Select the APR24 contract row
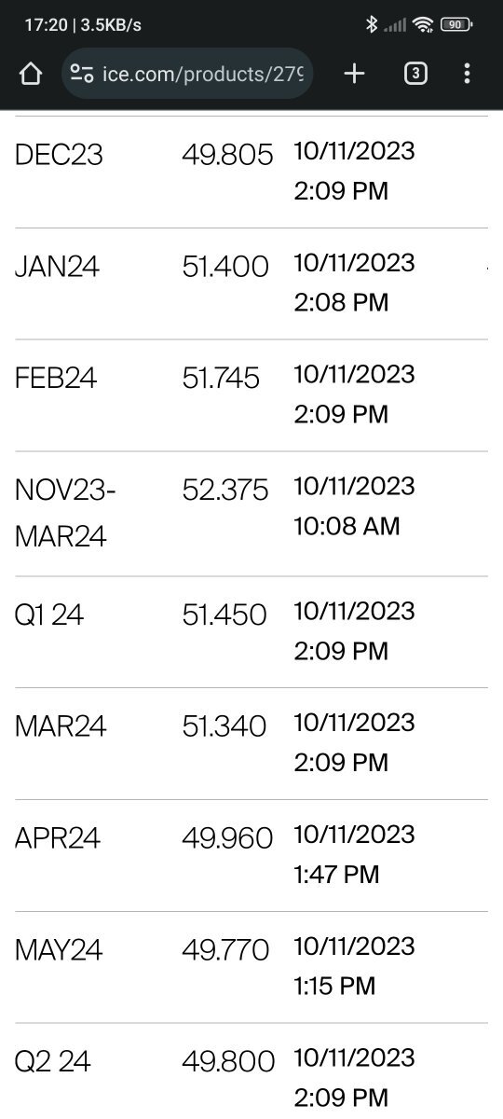 [251, 856]
